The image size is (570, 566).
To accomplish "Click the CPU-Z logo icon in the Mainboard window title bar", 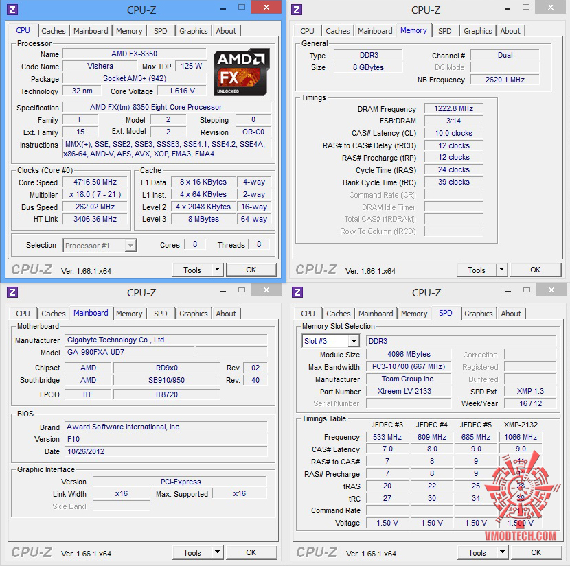I will point(12,292).
